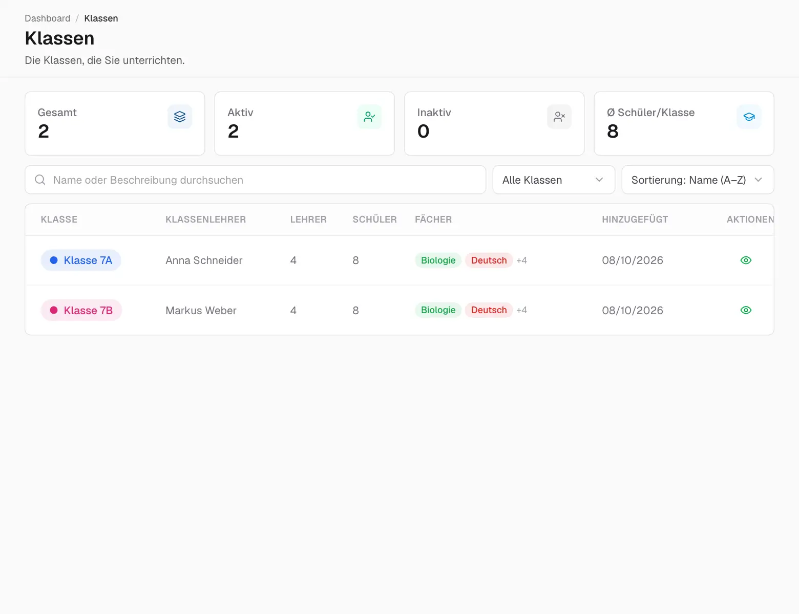Open the Sortierung: Name (A–Z) dropdown
Screen dimensions: 799x614
click(x=698, y=180)
